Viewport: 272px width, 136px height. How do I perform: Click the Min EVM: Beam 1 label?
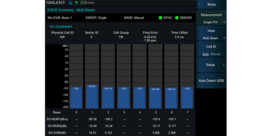(60, 17)
